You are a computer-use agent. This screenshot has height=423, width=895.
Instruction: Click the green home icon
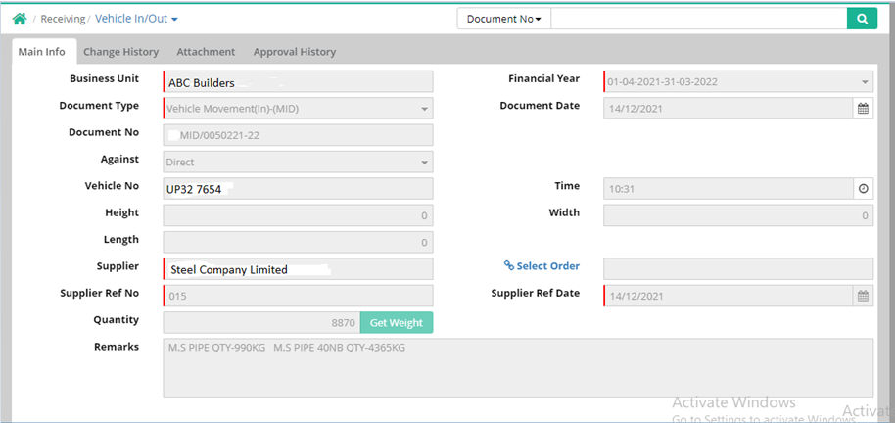click(x=19, y=19)
